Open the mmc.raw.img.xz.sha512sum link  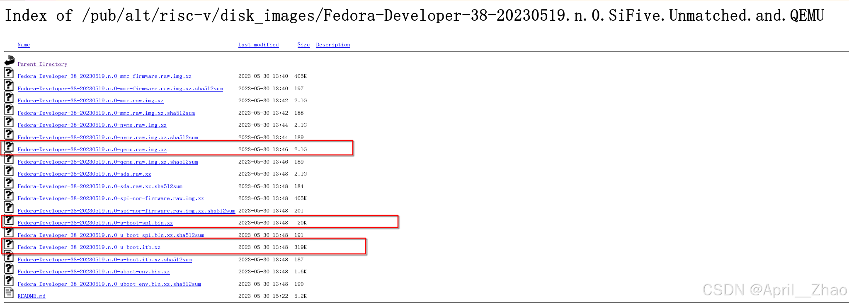(x=106, y=113)
